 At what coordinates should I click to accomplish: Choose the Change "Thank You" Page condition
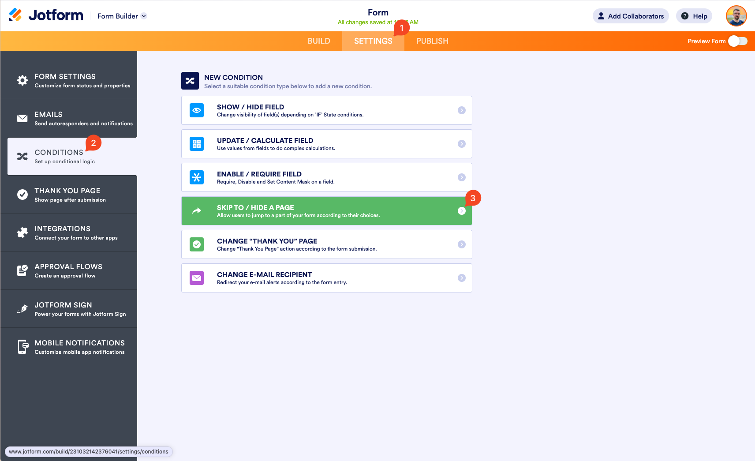327,244
